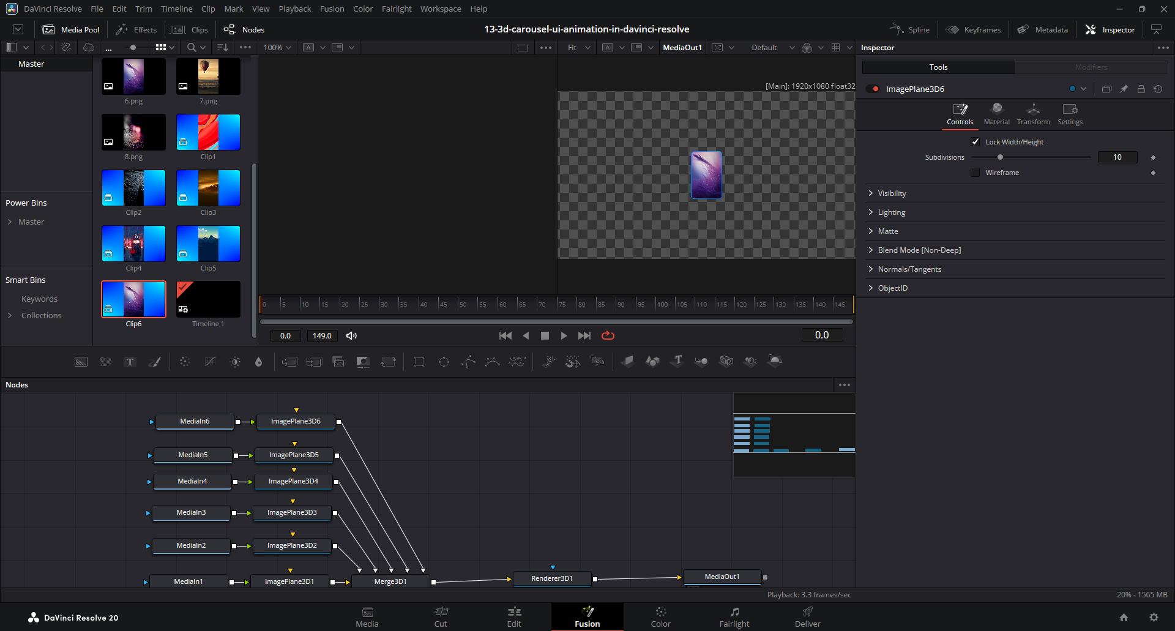Open the viewer Fit zoom dropdown
Screen dimensions: 1175x631
tap(578, 48)
